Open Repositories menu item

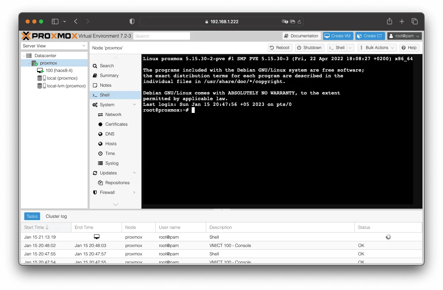[x=115, y=183]
